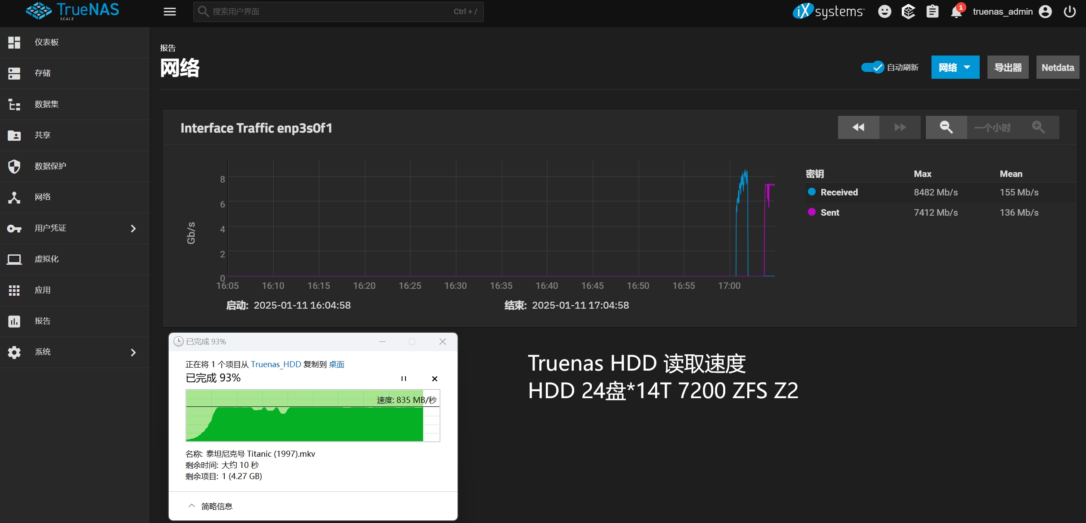This screenshot has width=1086, height=523.
Task: Pause the file copy operation
Action: 403,379
